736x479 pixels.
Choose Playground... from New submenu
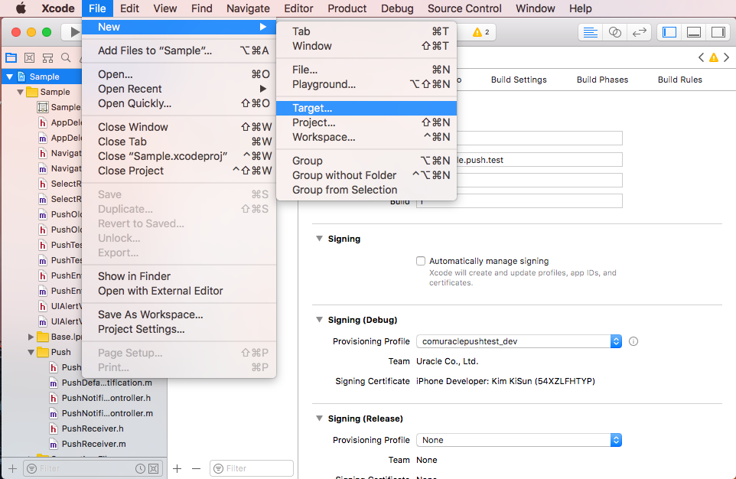pos(366,84)
